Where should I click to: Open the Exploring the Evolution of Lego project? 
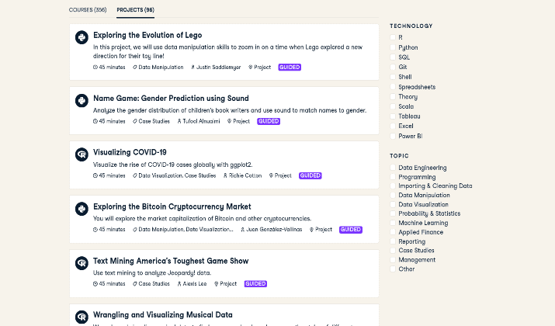coord(147,35)
